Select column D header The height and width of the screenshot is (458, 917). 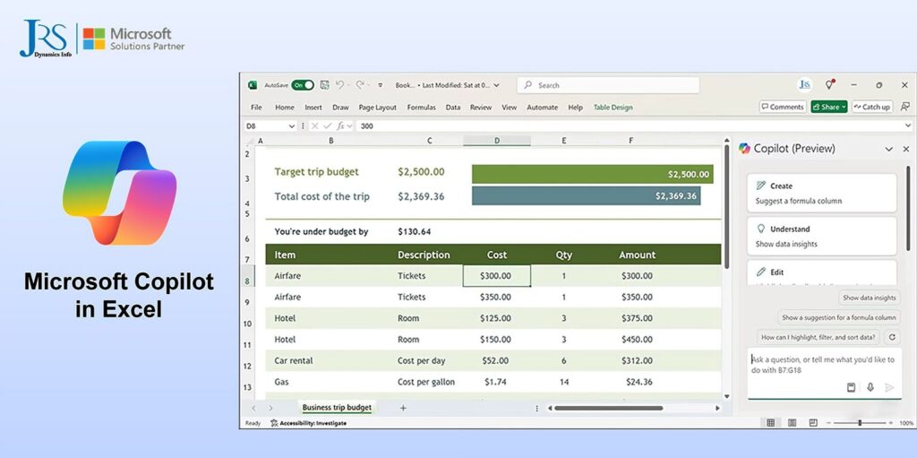[496, 141]
